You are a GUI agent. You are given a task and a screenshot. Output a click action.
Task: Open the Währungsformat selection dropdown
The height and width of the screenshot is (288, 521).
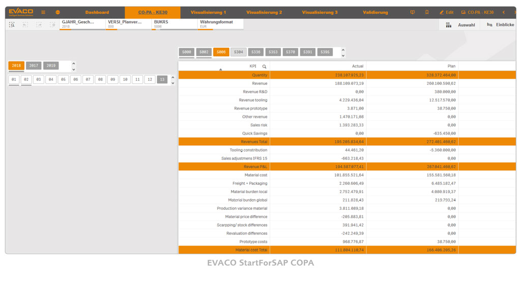click(x=221, y=24)
